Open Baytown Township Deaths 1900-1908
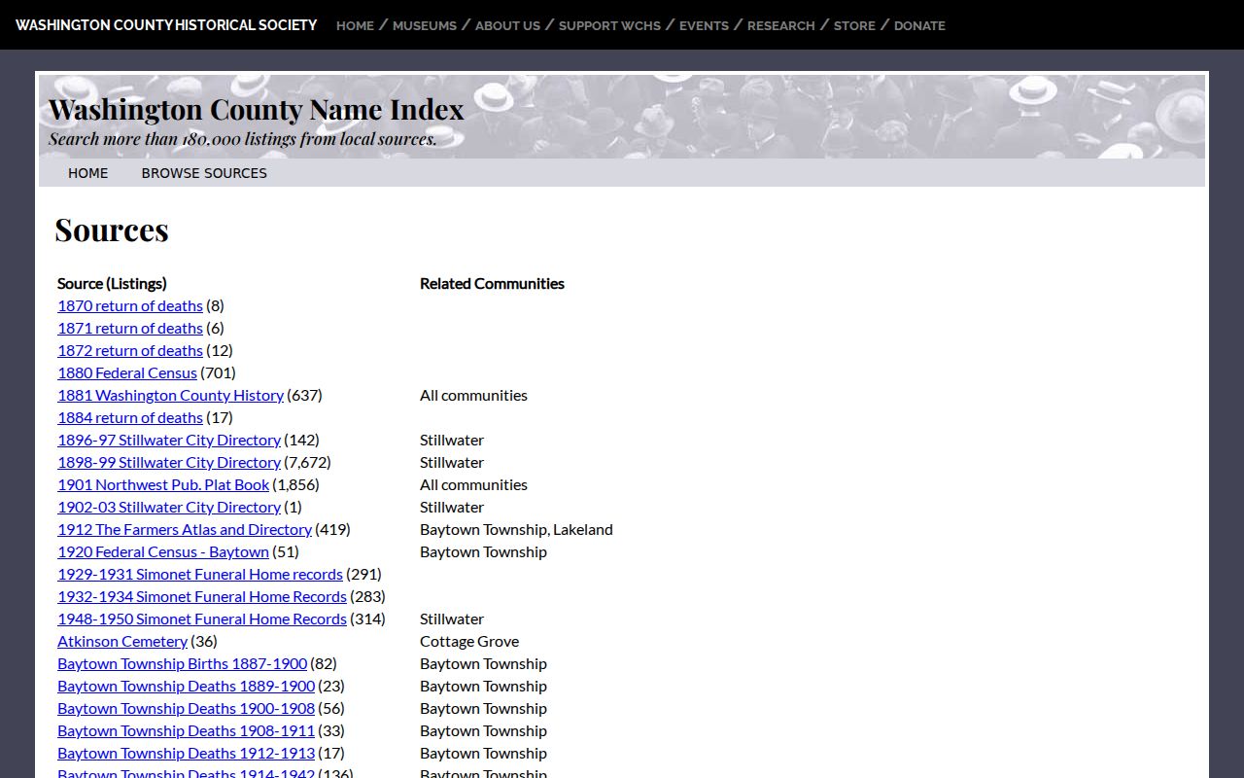This screenshot has width=1244, height=778. tap(186, 708)
